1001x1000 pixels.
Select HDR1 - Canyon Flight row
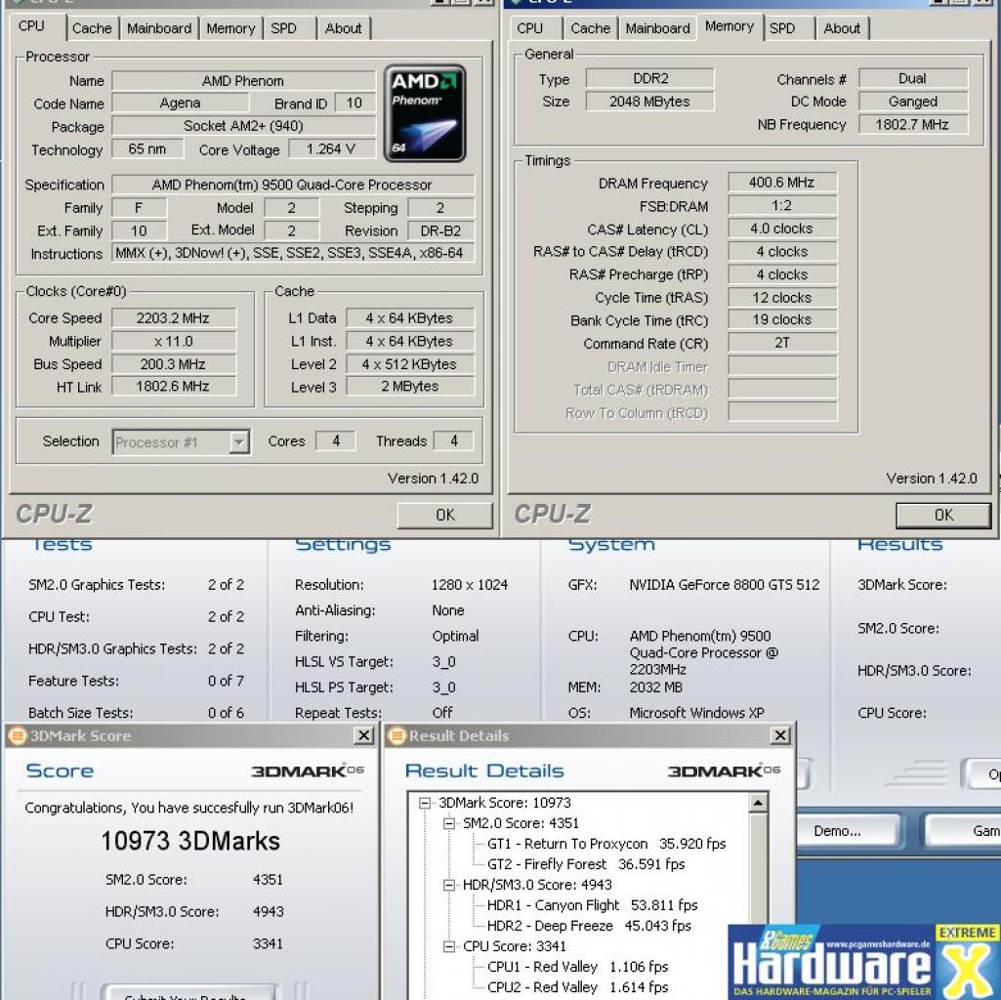(592, 905)
